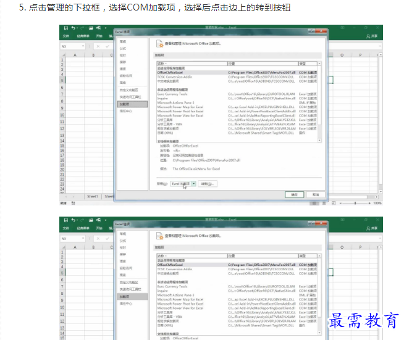Open name box dropdown arrow in first screenshot

83,46
